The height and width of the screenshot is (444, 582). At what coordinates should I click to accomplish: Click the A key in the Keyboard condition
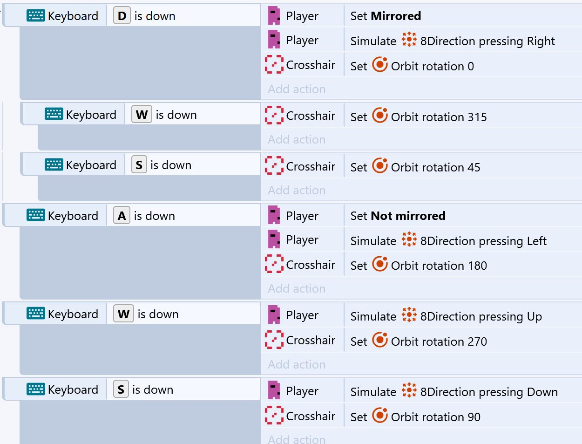coord(122,216)
